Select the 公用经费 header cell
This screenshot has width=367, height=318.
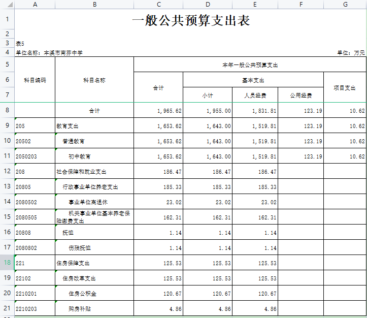pos(301,95)
